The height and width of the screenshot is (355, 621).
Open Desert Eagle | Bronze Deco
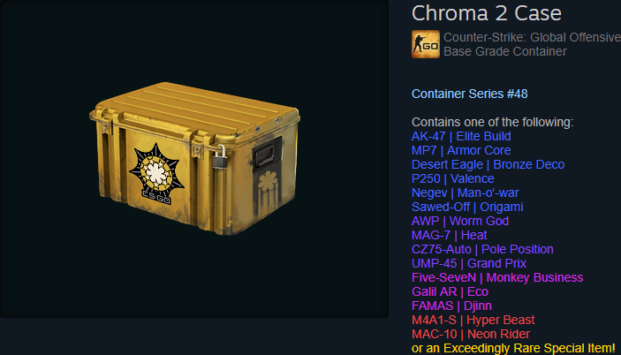point(488,164)
